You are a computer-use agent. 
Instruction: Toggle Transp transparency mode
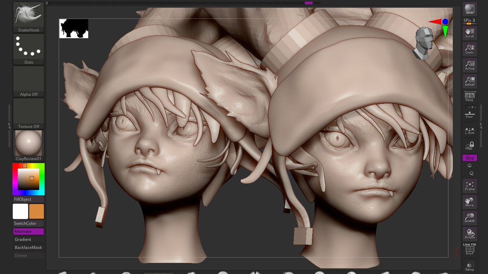click(470, 265)
